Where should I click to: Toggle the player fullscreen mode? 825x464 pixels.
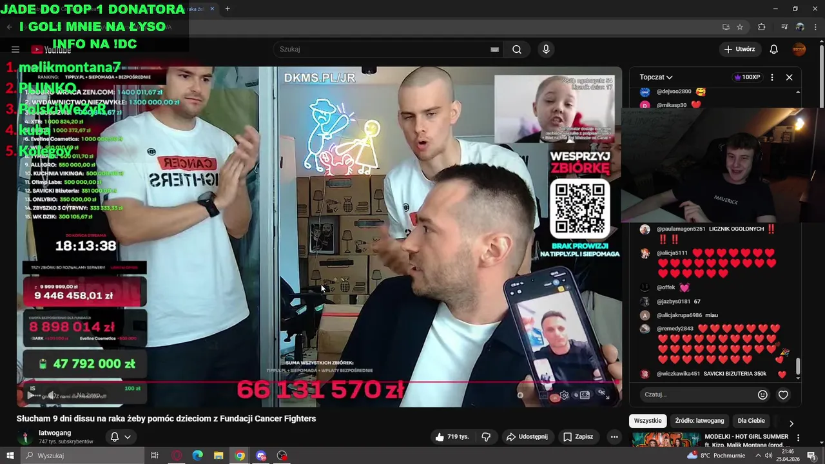coord(603,395)
